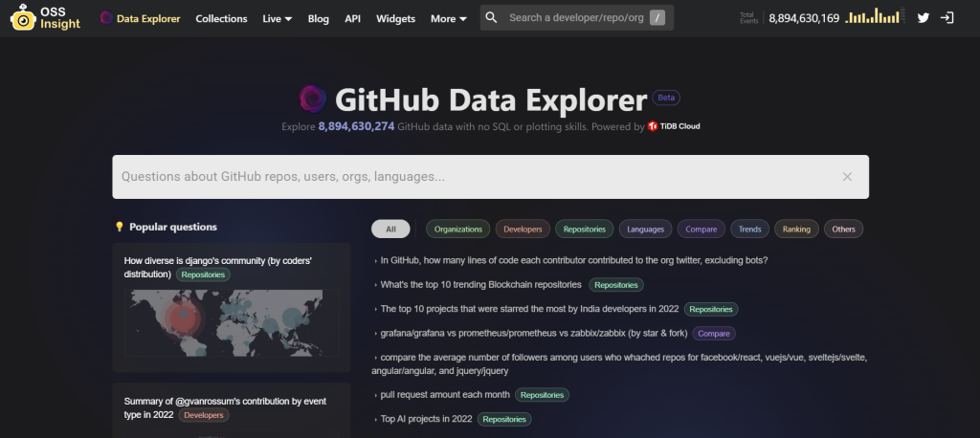This screenshot has height=438, width=980.
Task: Open the More dropdown menu
Action: point(448,18)
